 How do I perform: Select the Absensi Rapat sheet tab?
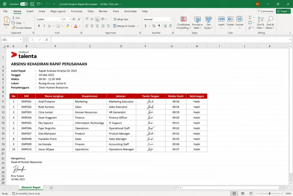click(31, 187)
